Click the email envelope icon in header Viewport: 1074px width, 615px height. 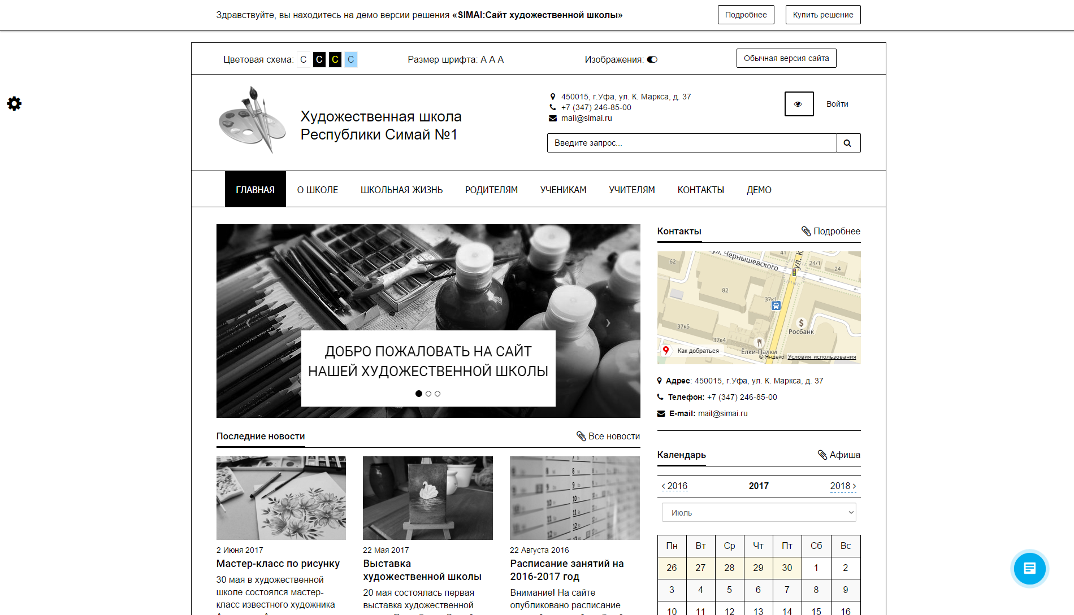[x=552, y=118]
